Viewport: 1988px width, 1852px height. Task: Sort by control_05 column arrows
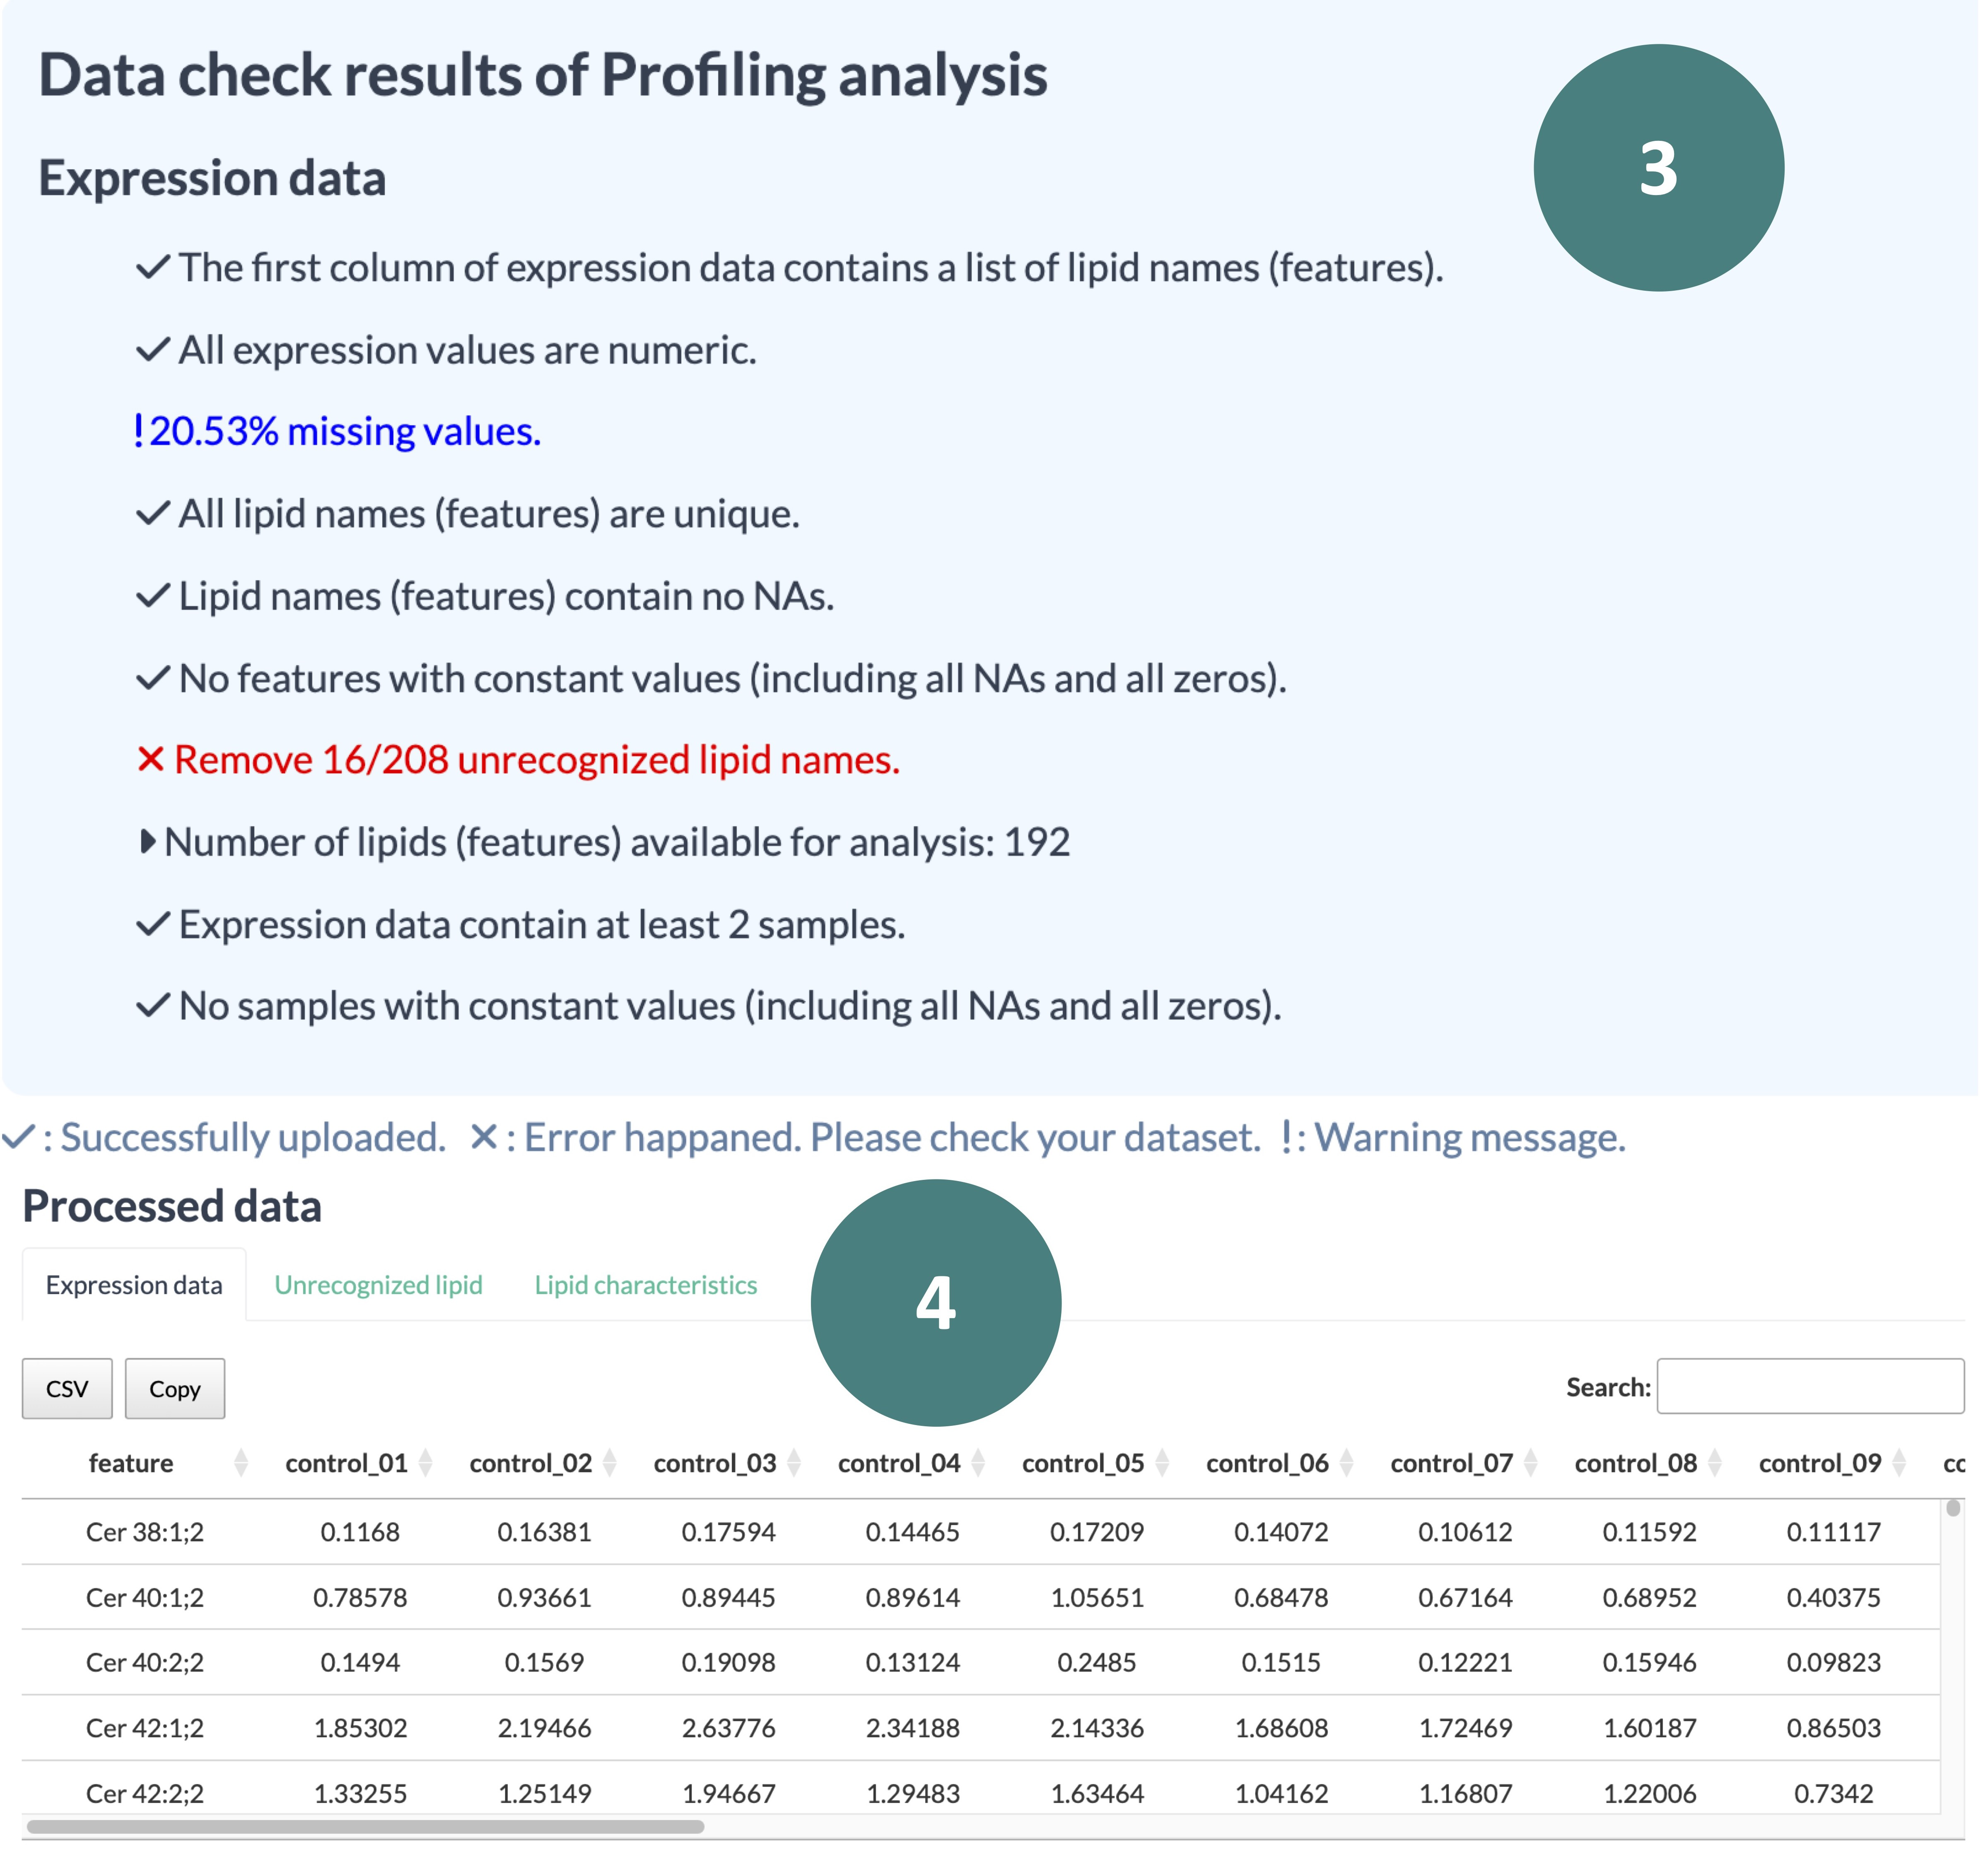tap(1162, 1463)
